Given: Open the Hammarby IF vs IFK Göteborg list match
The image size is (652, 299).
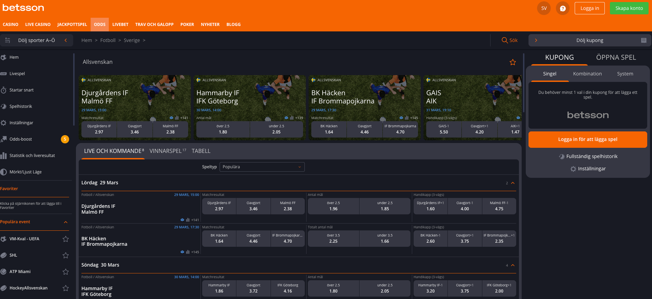Looking at the screenshot, I should 97,291.
